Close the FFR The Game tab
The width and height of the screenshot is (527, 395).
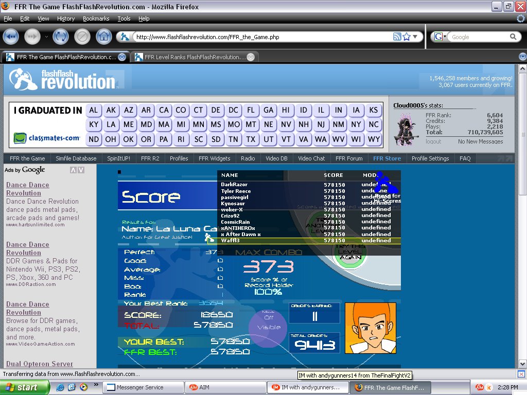point(122,57)
